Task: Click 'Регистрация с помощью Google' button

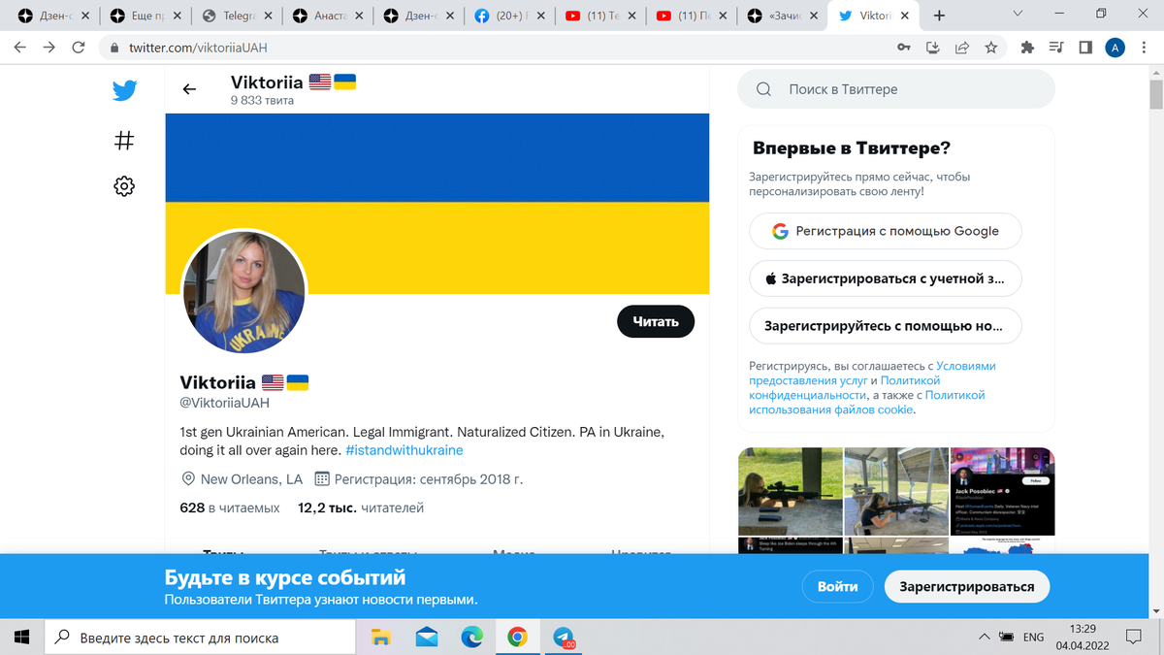Action: click(886, 231)
